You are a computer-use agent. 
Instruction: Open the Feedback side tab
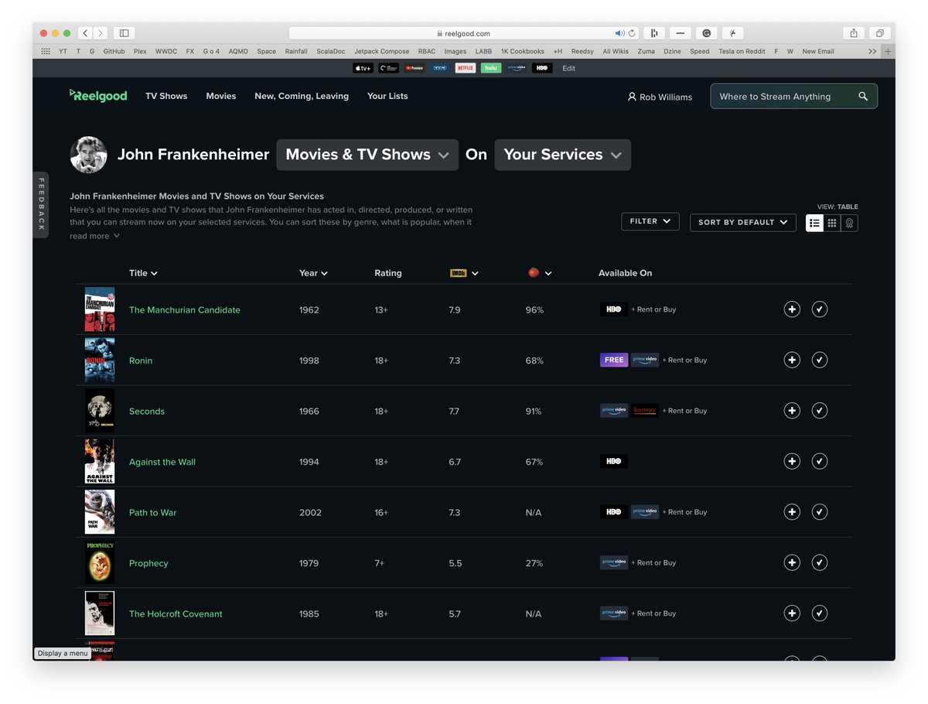[x=41, y=204]
